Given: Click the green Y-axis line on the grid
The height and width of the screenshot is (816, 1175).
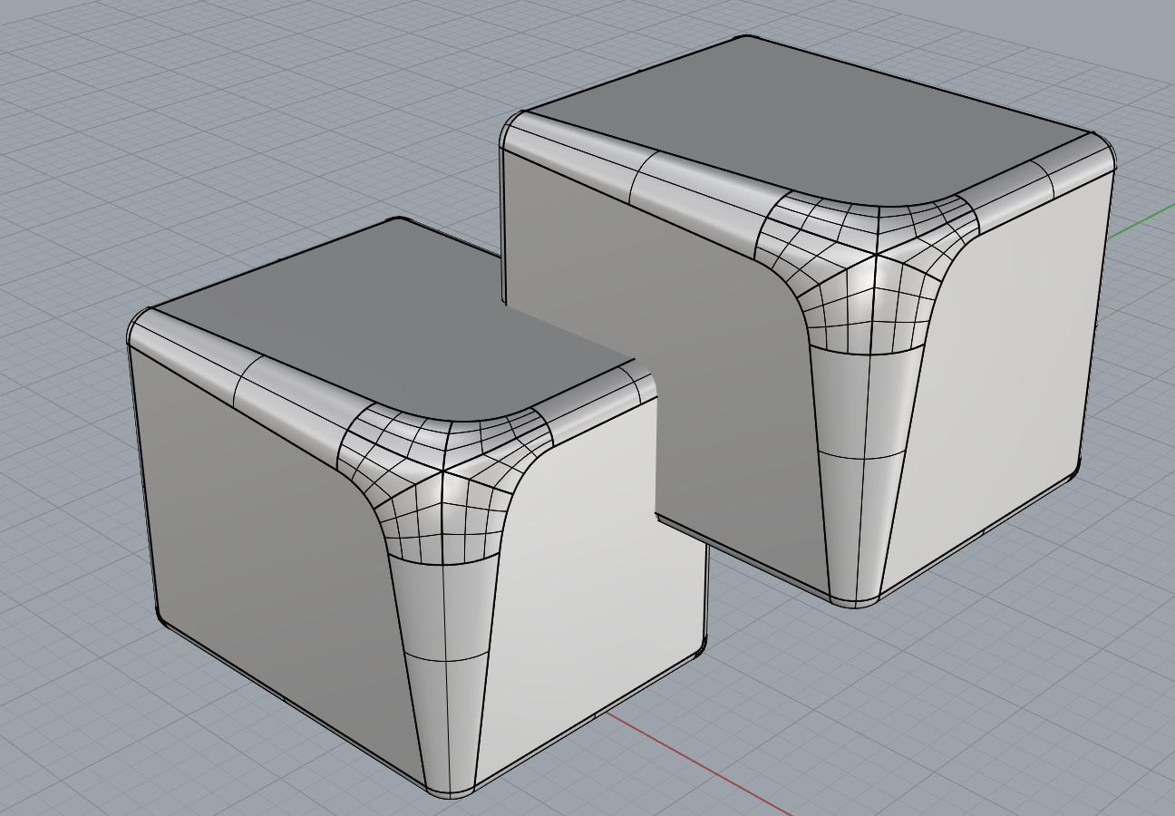Looking at the screenshot, I should coord(1142,220).
